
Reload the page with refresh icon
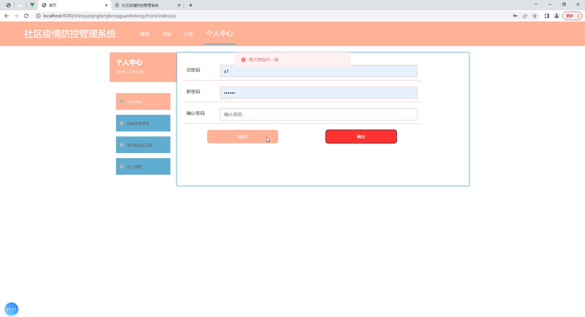click(26, 16)
